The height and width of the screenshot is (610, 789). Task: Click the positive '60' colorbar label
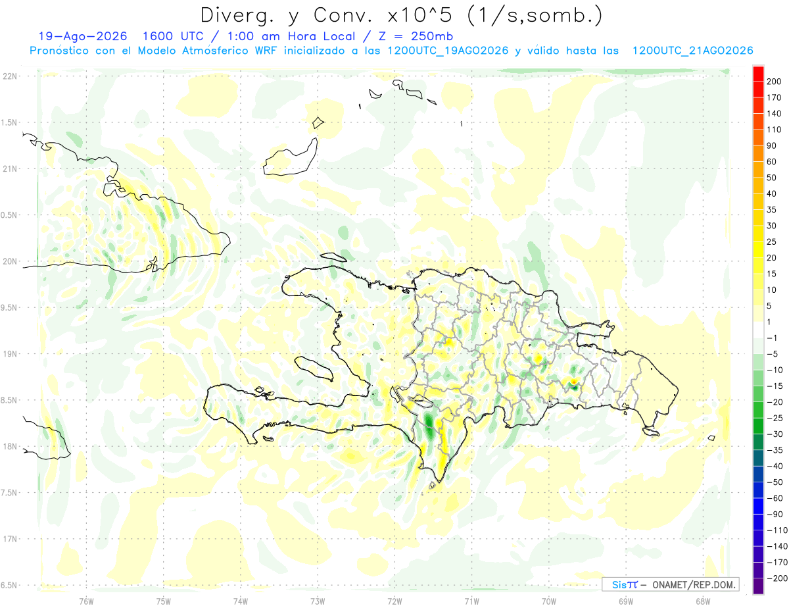point(771,161)
